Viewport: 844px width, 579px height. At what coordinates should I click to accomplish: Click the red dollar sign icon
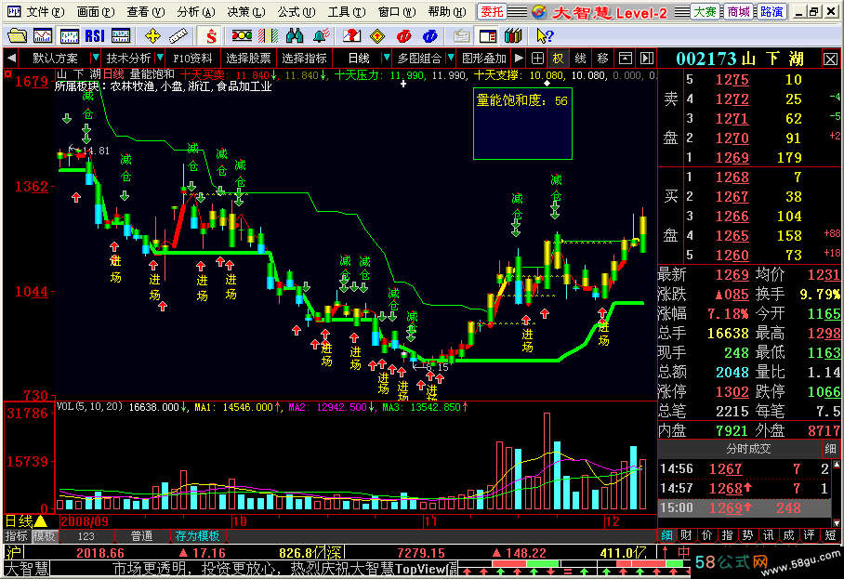(x=211, y=36)
